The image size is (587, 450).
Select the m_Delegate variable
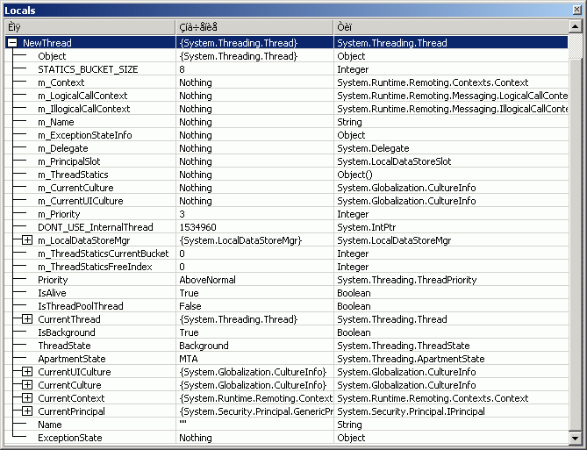click(x=63, y=148)
